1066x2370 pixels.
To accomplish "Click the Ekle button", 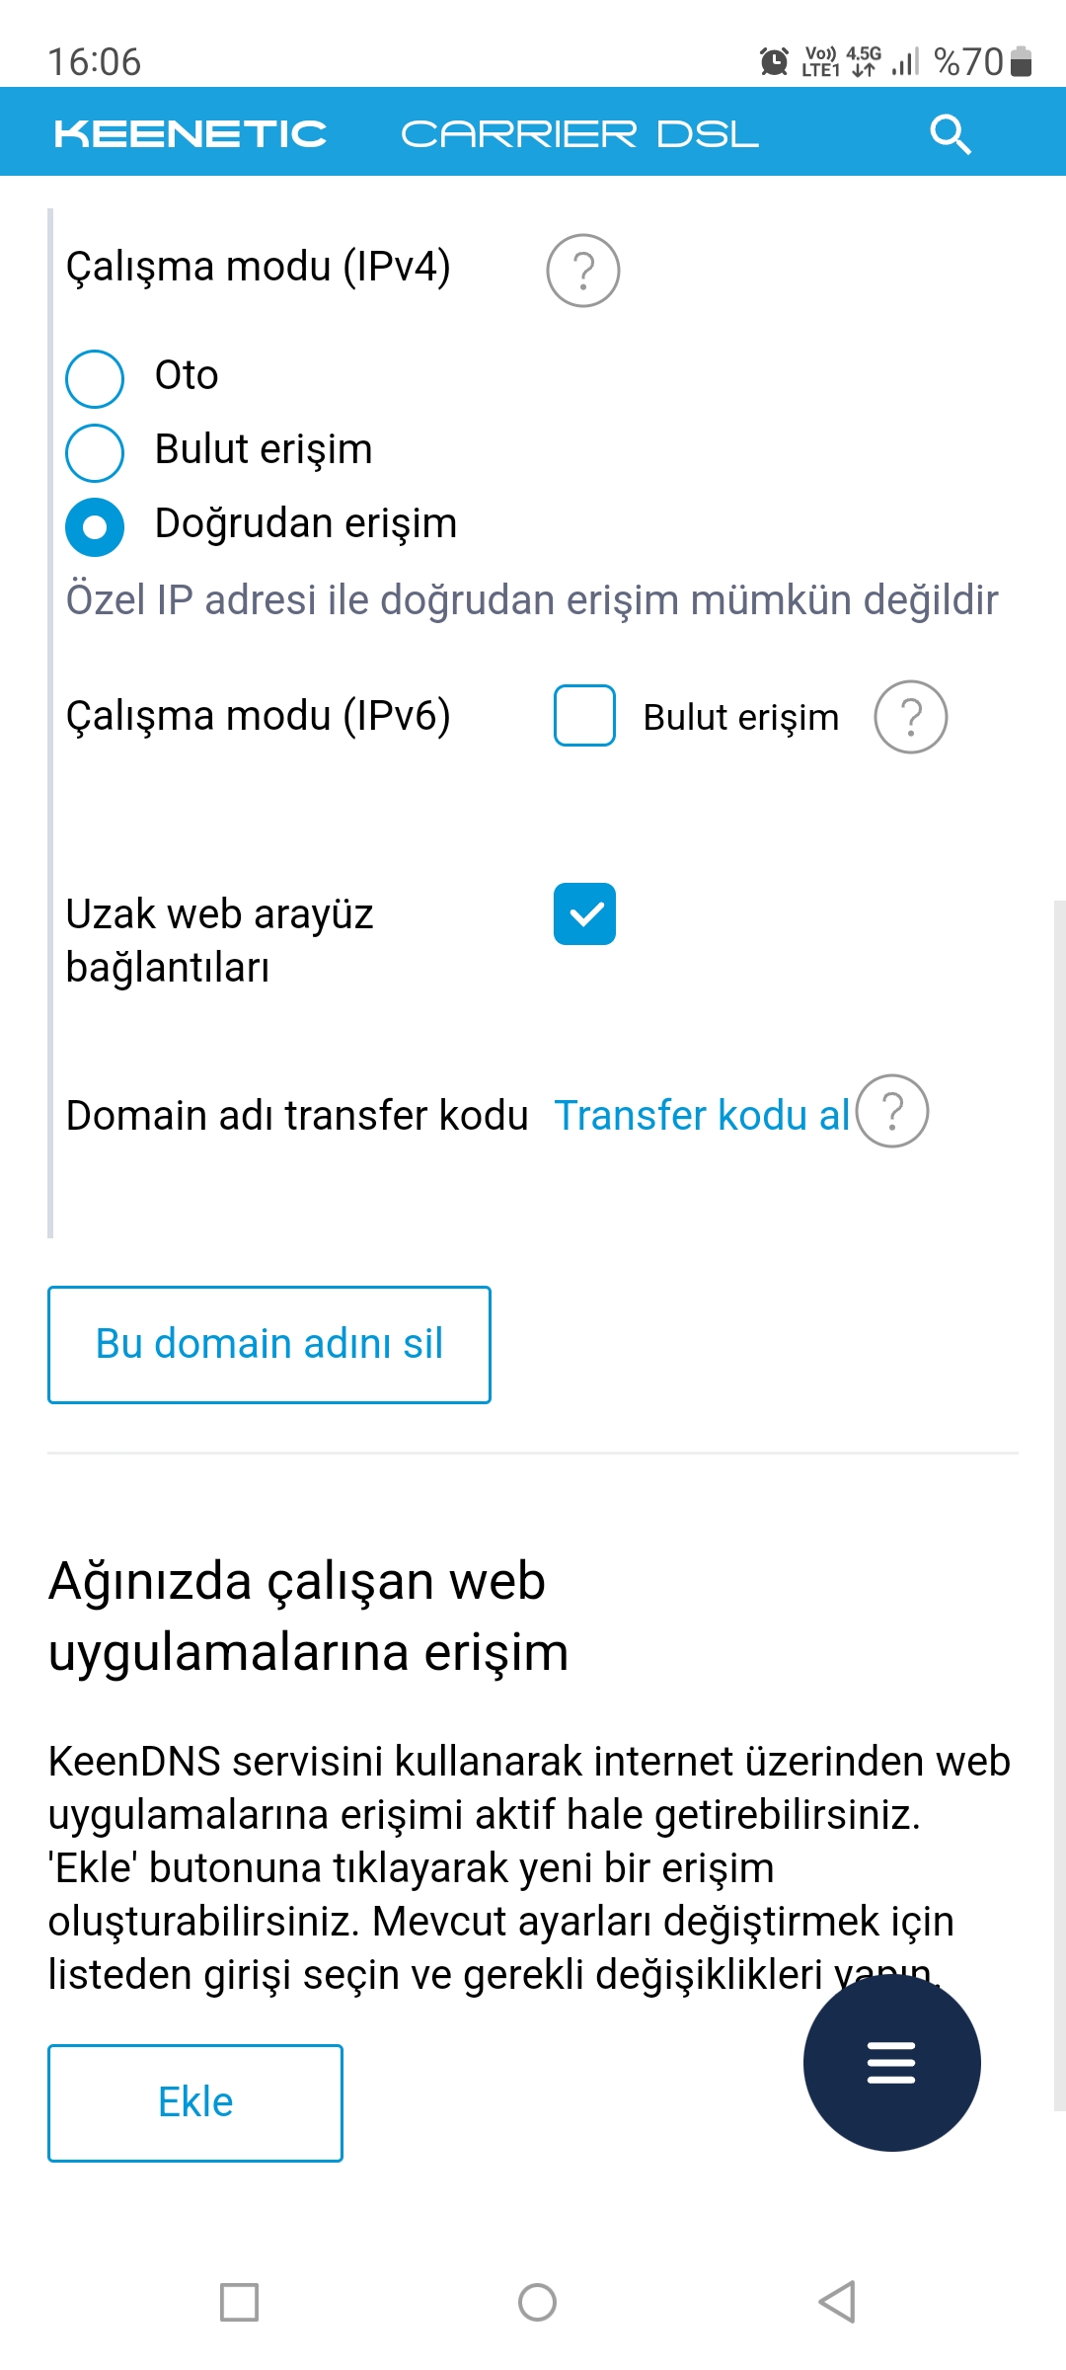I will 195,2102.
